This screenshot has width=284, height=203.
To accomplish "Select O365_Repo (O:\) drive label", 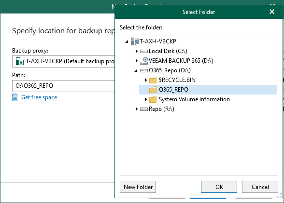I will click(x=170, y=70).
